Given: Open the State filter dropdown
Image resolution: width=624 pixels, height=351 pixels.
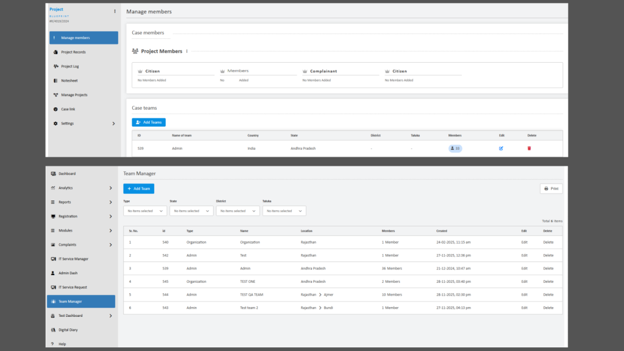Looking at the screenshot, I should [x=191, y=211].
